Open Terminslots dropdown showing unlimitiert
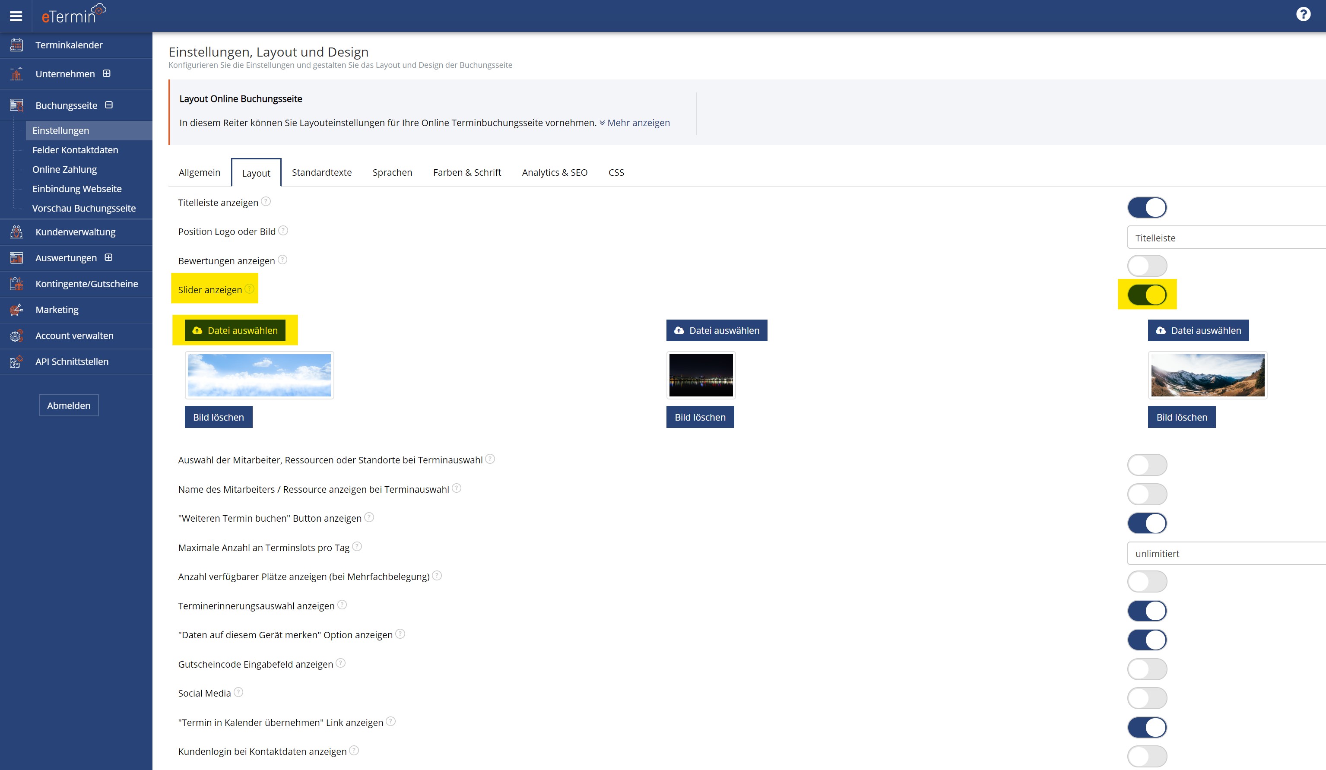The height and width of the screenshot is (770, 1326). 1227,553
